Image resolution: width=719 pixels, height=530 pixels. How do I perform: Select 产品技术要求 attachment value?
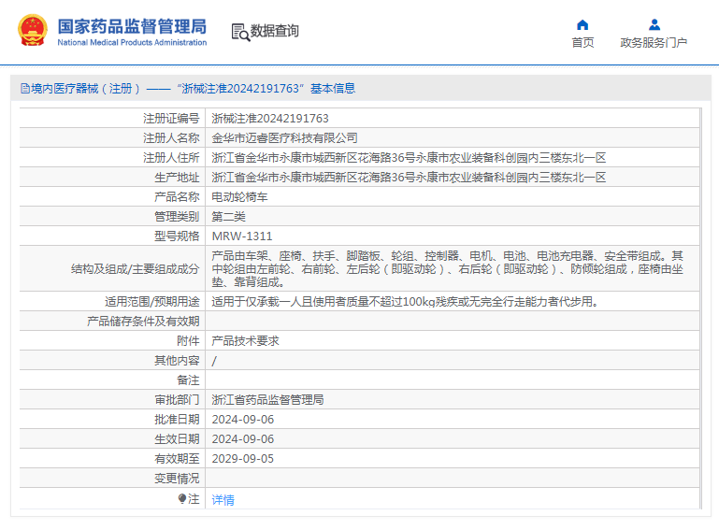[245, 341]
